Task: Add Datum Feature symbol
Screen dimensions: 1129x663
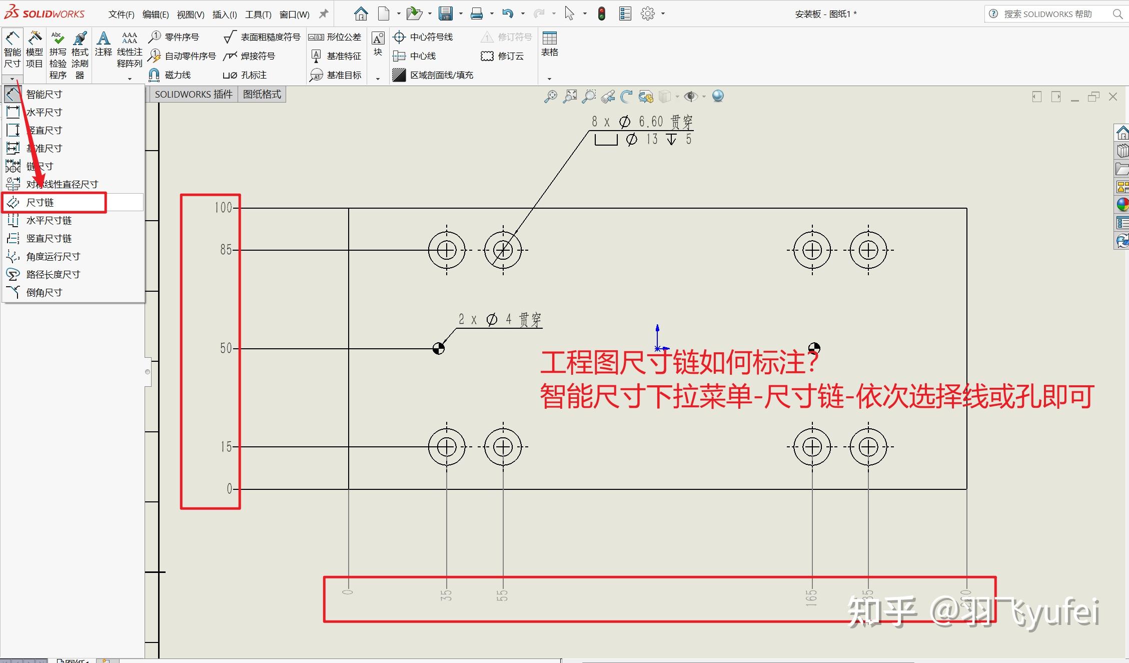Action: coord(336,56)
